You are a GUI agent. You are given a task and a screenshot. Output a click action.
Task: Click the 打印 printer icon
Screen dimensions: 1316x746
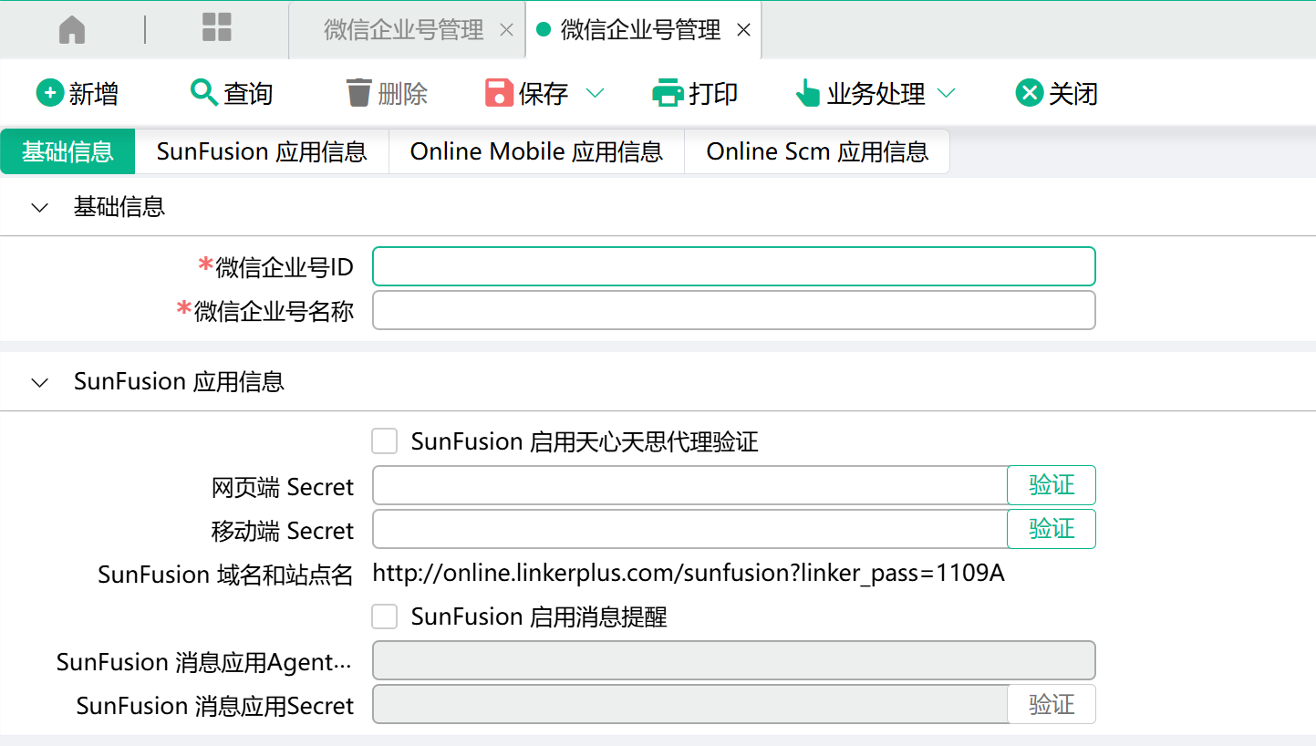tap(668, 93)
